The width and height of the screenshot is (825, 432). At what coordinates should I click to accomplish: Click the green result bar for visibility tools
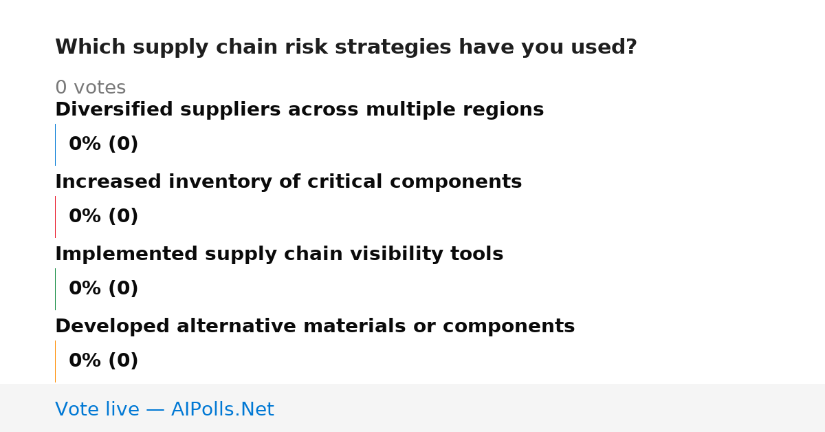55,289
